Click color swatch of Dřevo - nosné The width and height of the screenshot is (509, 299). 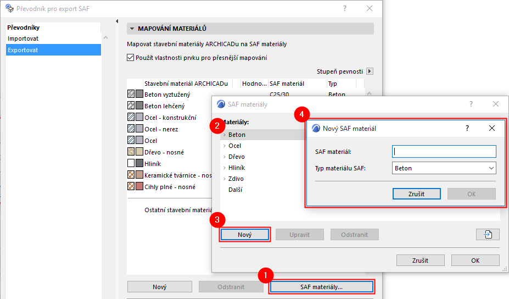coord(139,152)
